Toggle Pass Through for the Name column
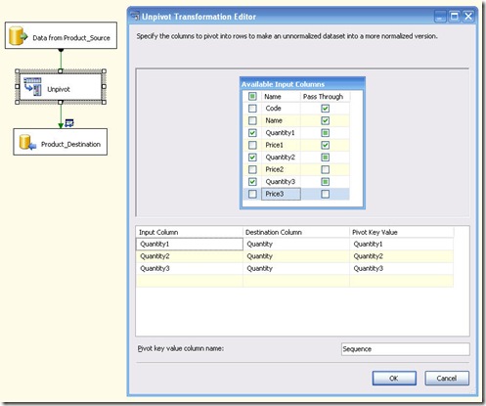Image resolution: width=486 pixels, height=406 pixels. point(325,120)
